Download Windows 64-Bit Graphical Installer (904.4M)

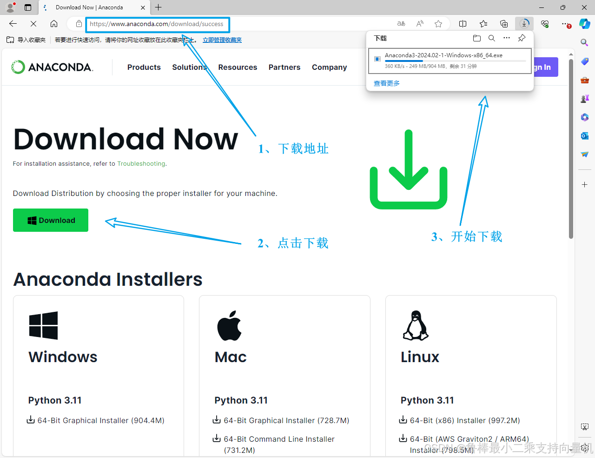pos(96,420)
